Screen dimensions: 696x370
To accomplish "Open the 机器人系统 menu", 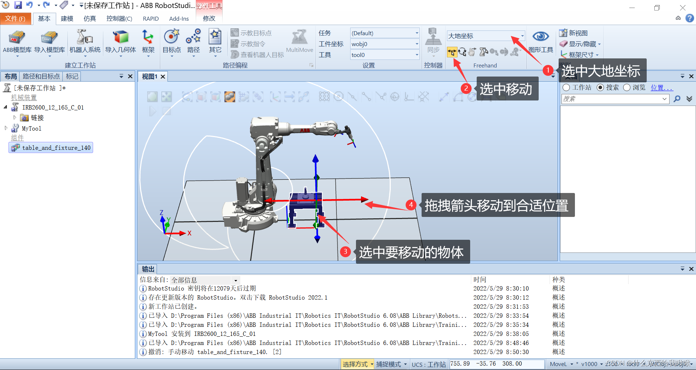I will (85, 42).
